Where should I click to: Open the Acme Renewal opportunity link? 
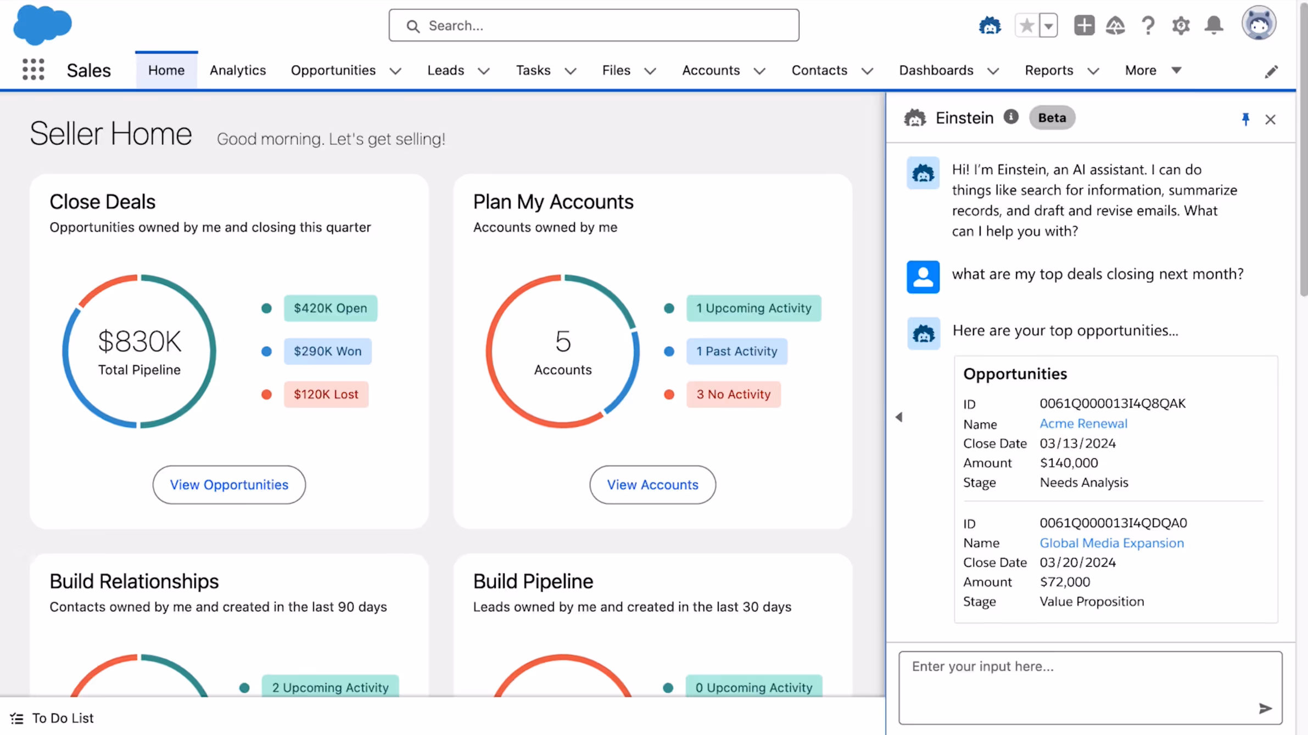pos(1083,423)
